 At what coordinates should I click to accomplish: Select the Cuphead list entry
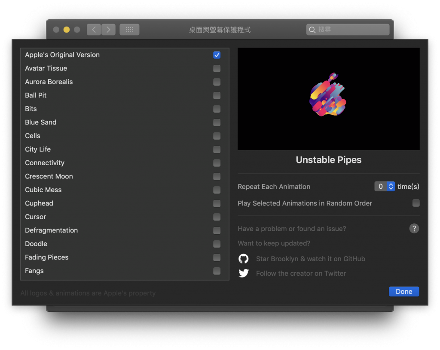(39, 203)
